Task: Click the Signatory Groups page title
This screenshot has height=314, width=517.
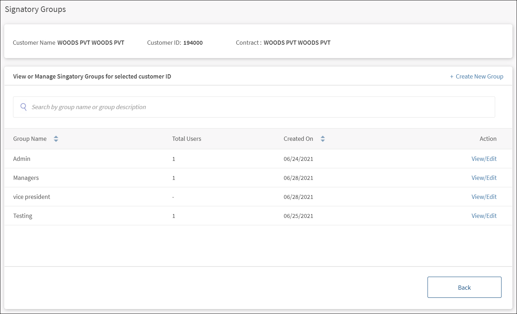Action: pos(35,10)
